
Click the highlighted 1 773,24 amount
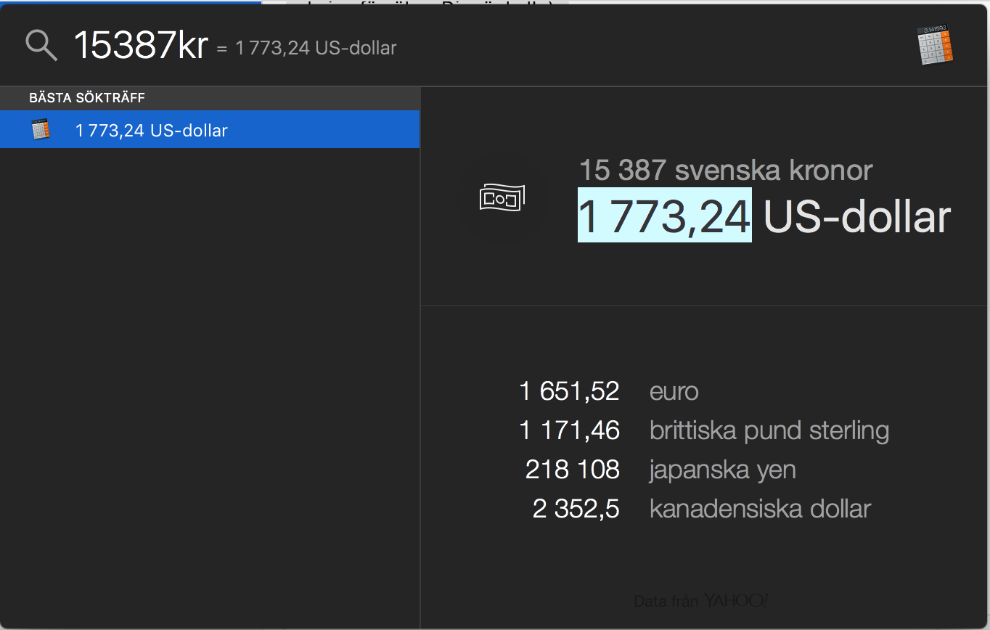665,216
